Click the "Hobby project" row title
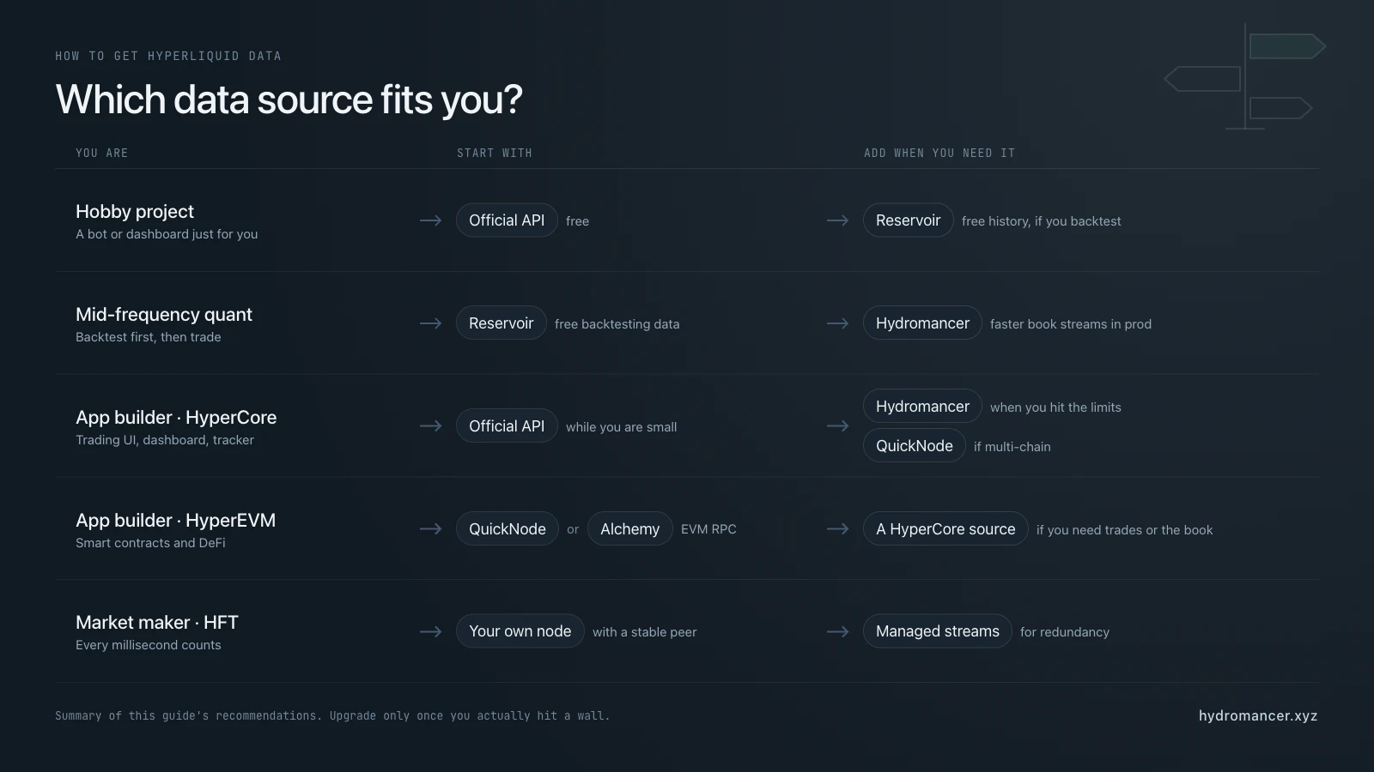 (135, 211)
